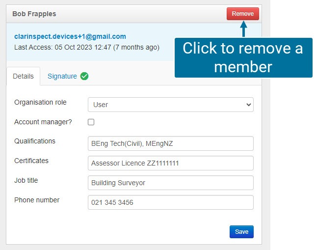The width and height of the screenshot is (316, 250).
Task: Select the Job title input field
Action: (170, 183)
